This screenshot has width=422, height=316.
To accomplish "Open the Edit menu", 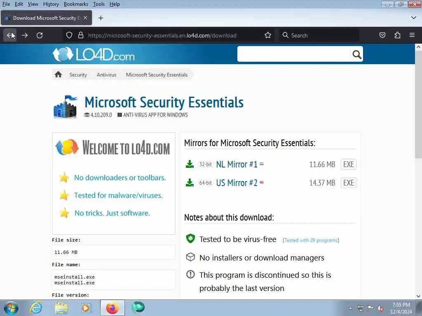I will click(x=19, y=4).
